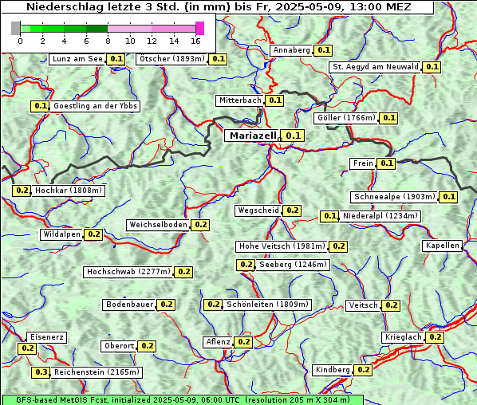Click the Lunz am See label
Viewport: 477px width, 405px height.
(77, 59)
